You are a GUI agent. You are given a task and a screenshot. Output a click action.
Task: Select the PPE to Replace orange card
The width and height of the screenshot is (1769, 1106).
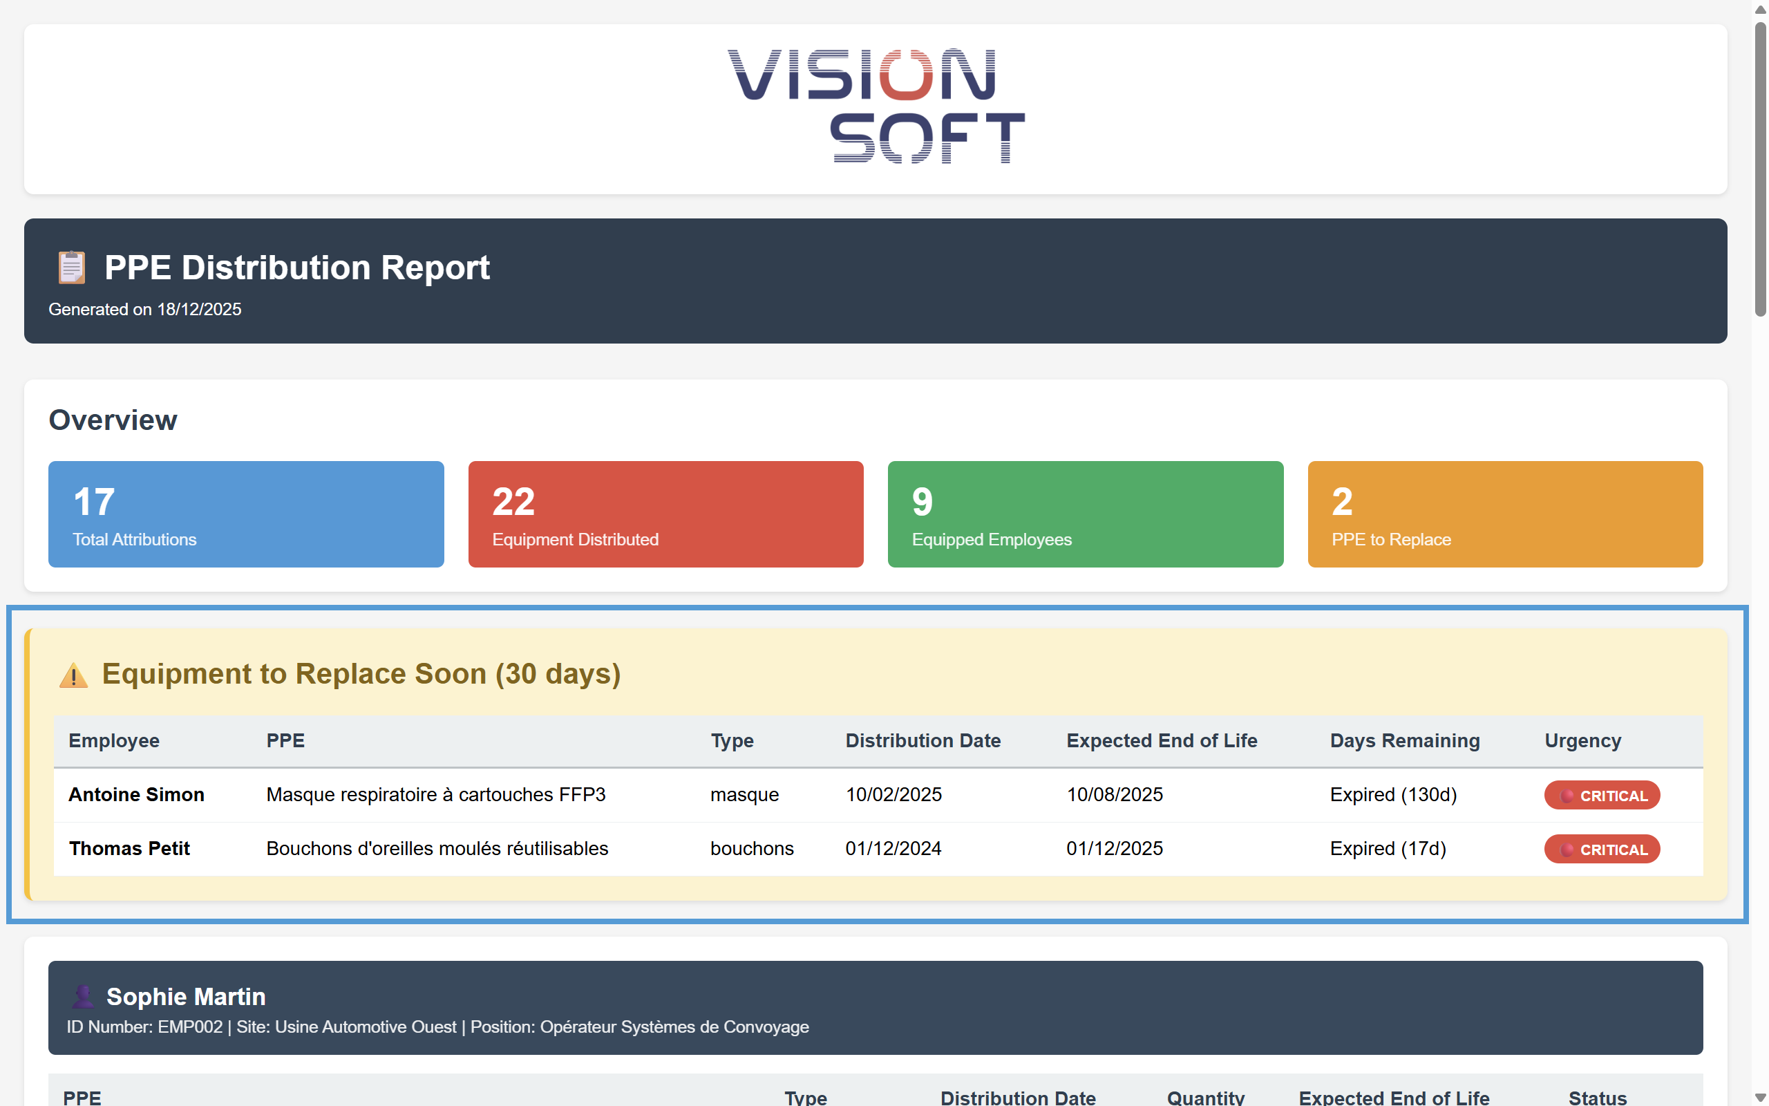[x=1504, y=514]
